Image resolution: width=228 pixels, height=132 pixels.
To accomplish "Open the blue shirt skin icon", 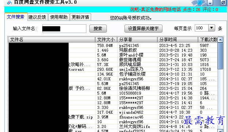I will [200, 3].
